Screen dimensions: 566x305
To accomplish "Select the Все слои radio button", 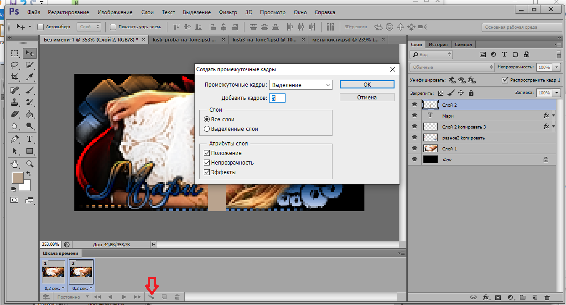I will coord(207,119).
